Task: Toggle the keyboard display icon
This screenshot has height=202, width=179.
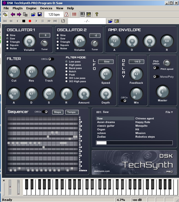Action: [x=82, y=15]
